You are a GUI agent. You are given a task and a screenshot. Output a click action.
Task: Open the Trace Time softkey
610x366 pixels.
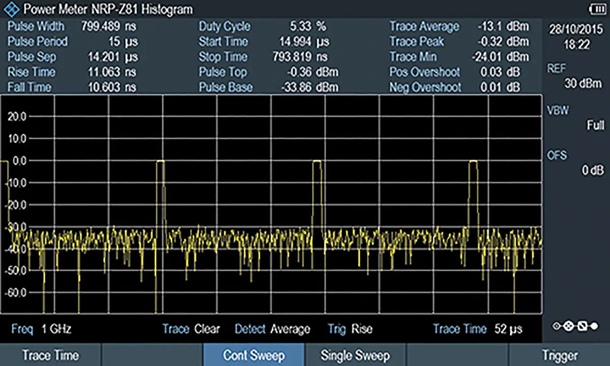coord(51,355)
